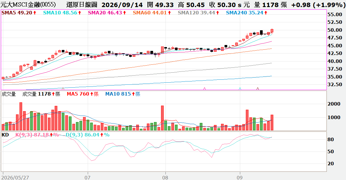Click the 成交量 1178 張 volume readout
Screen dimensions: 346x180
pyautogui.click(x=41, y=94)
